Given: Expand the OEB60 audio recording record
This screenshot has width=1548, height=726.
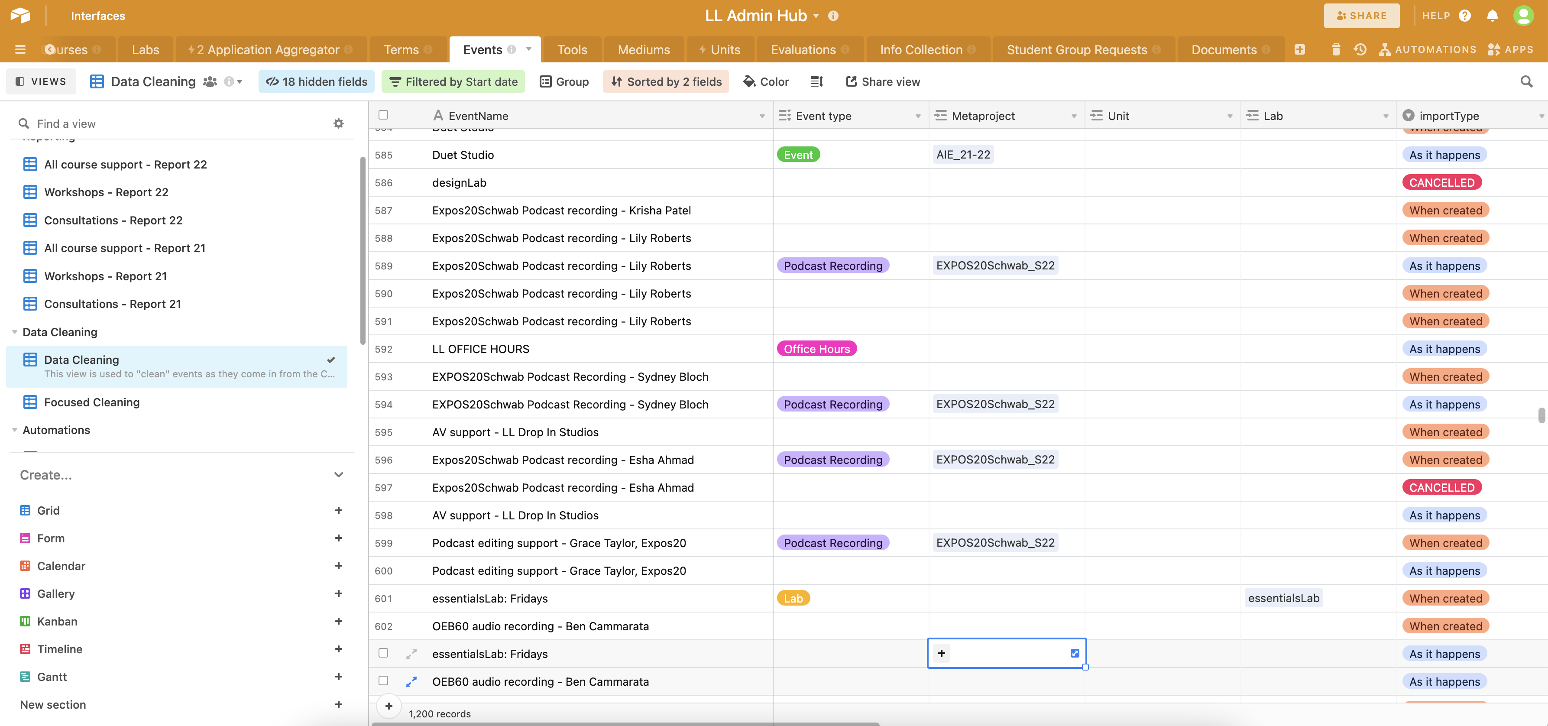Looking at the screenshot, I should tap(411, 681).
